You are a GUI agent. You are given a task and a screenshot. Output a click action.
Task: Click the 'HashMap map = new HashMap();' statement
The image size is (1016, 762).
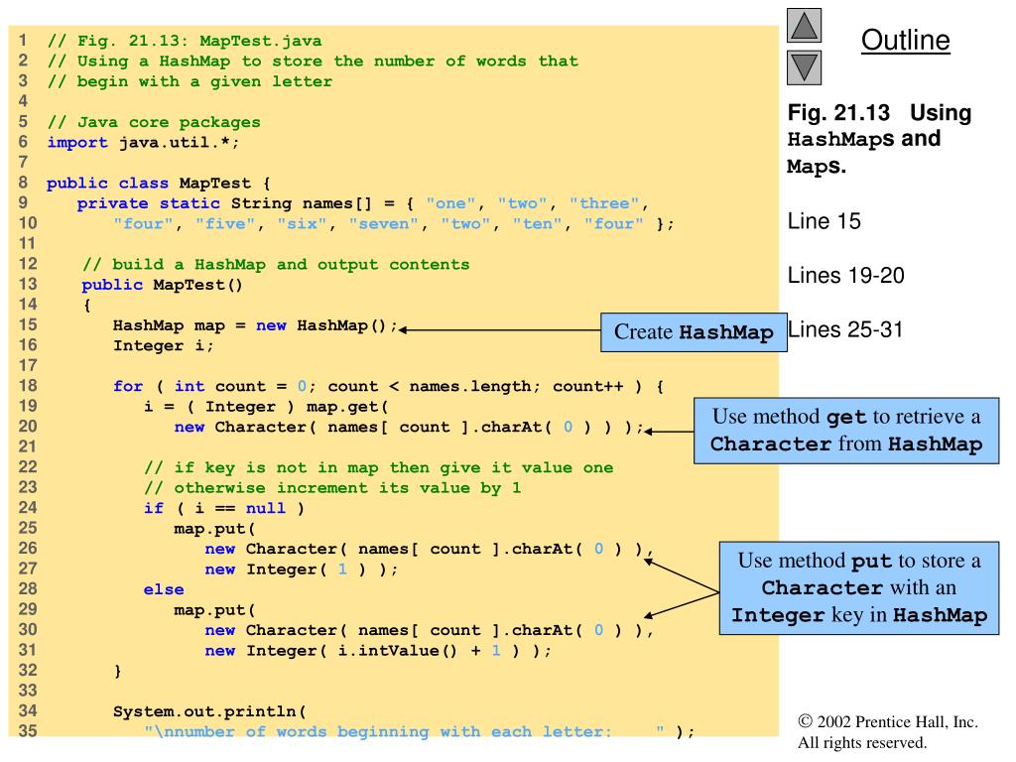click(255, 325)
